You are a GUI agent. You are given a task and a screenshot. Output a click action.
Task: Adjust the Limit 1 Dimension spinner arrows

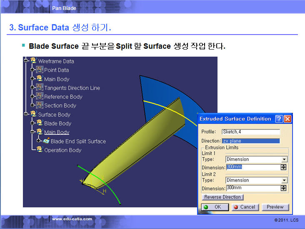pyautogui.click(x=284, y=167)
